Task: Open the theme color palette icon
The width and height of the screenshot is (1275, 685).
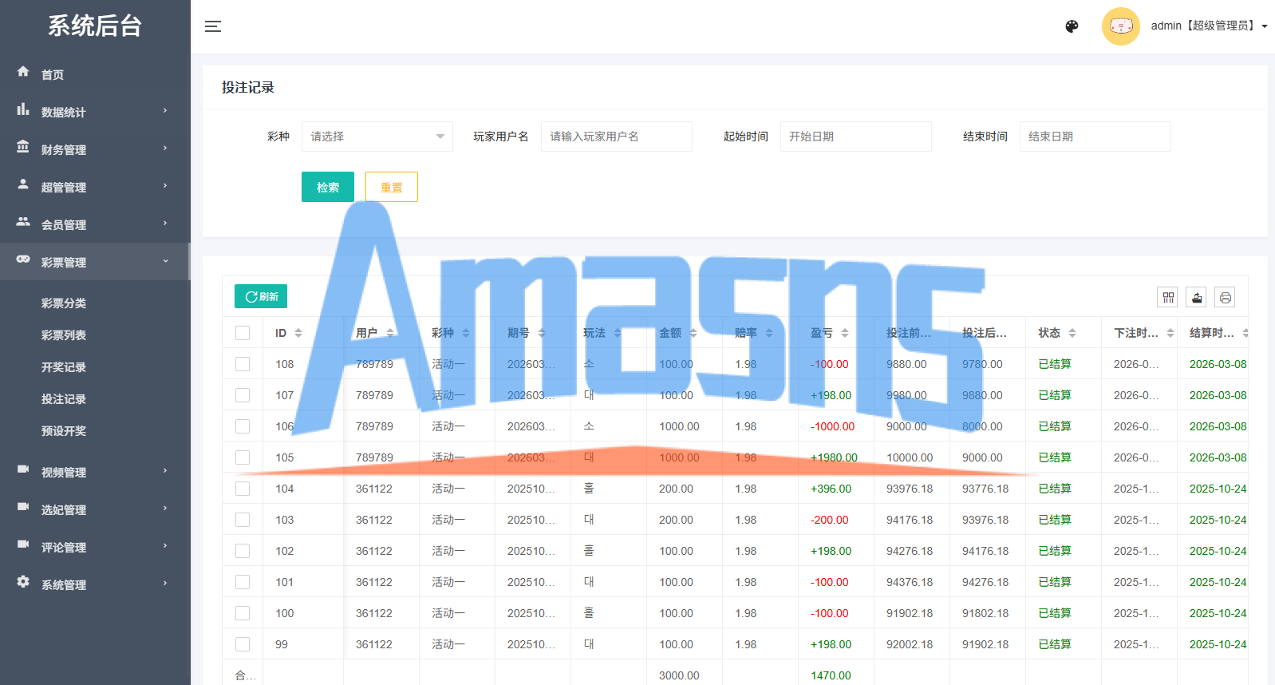Action: coord(1072,26)
